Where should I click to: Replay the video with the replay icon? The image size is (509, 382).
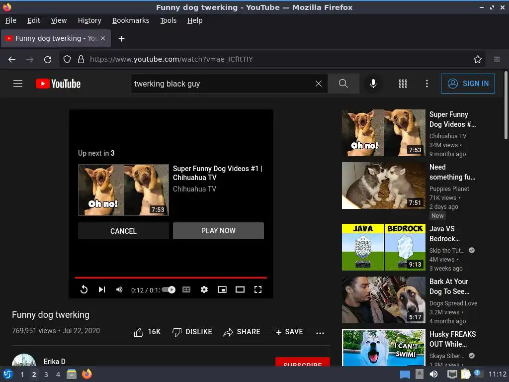(x=84, y=289)
